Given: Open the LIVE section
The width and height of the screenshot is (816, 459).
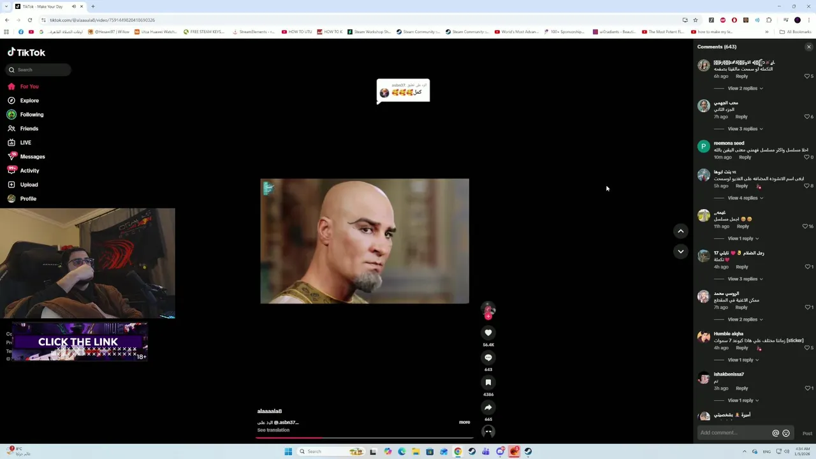Looking at the screenshot, I should coord(25,143).
